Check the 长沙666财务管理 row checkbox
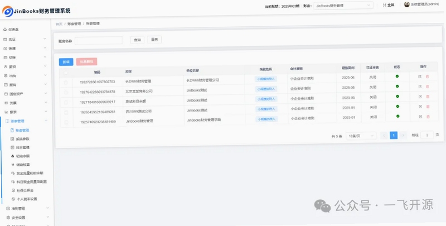Viewport: 446px width, 226px height. (66, 83)
